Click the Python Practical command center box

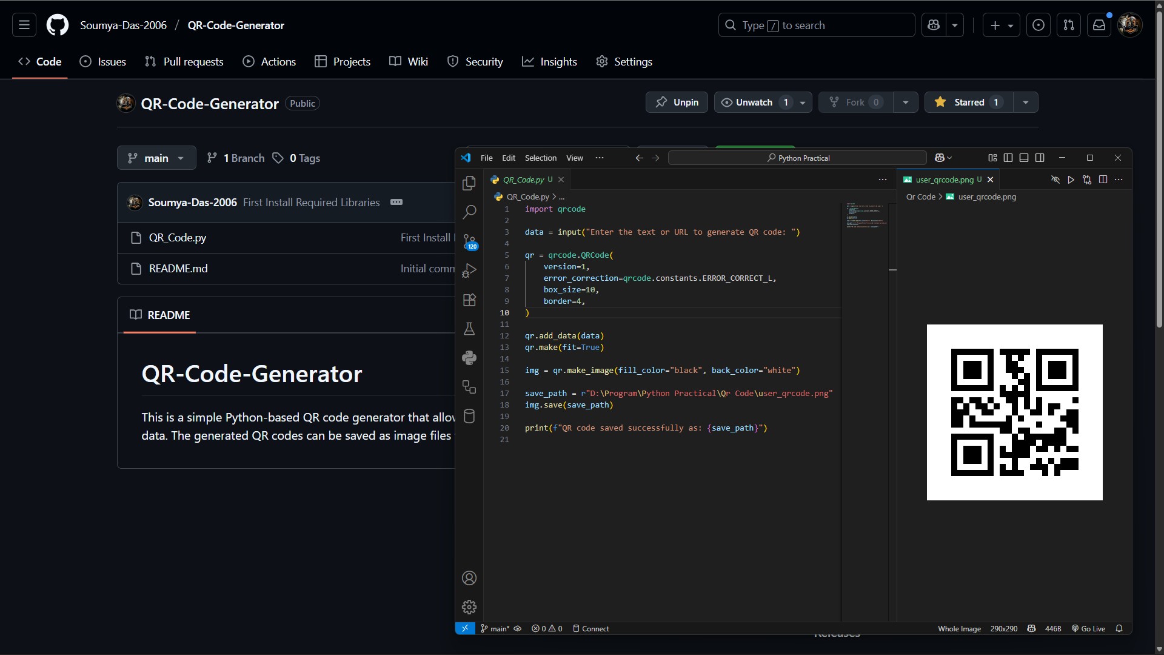click(797, 158)
